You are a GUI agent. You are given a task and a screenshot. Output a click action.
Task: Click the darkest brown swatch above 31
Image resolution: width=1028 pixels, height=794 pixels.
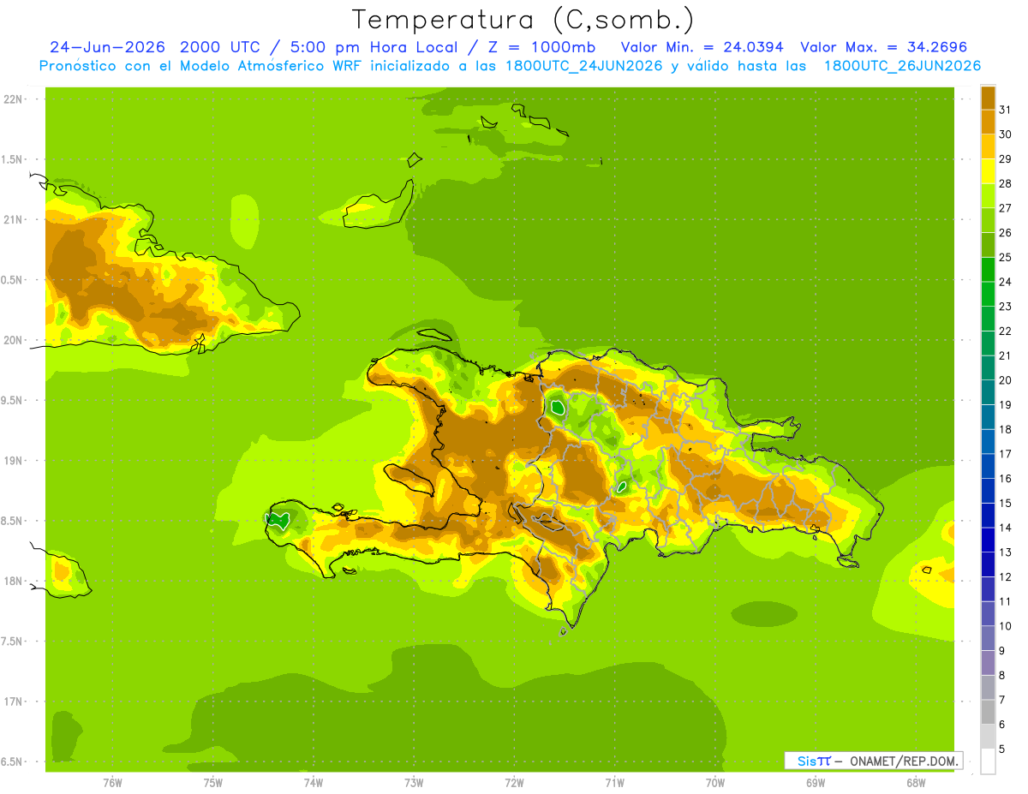(988, 98)
